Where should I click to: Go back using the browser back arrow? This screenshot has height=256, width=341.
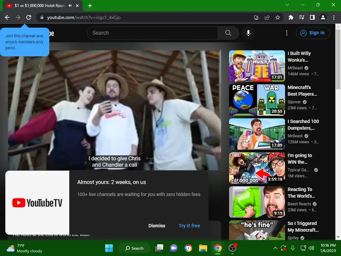pos(7,17)
